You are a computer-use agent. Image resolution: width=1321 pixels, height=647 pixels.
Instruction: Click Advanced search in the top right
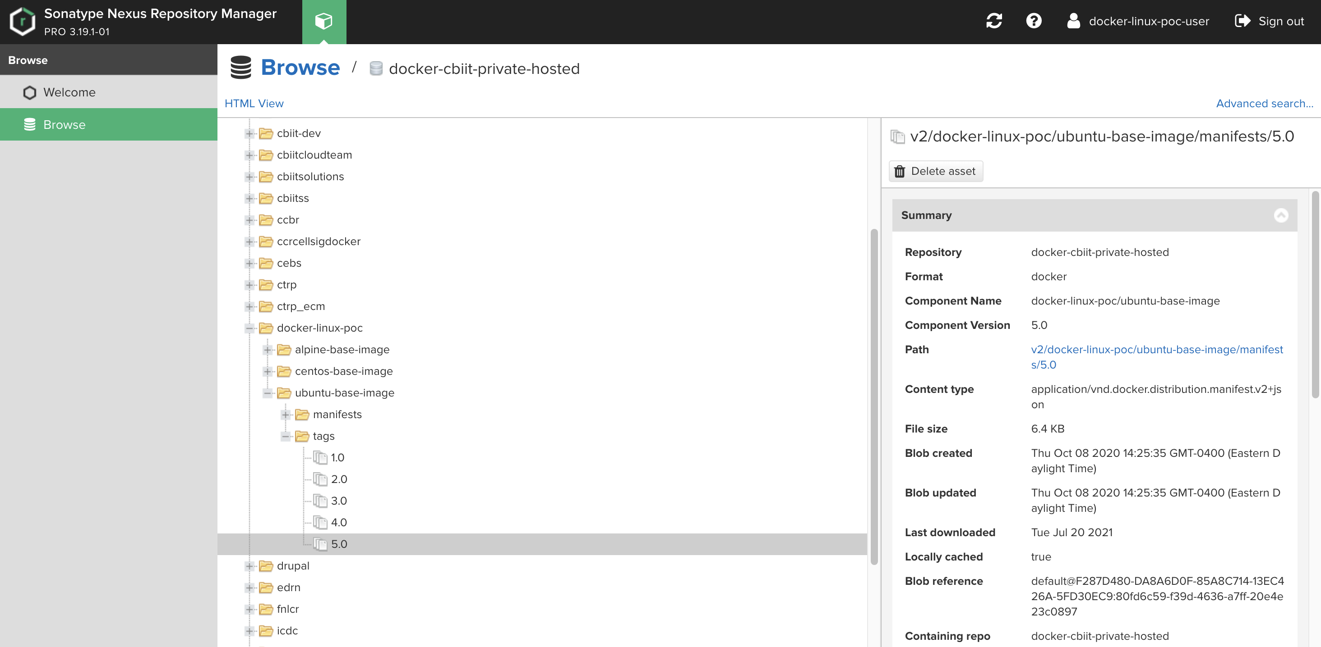(x=1265, y=103)
